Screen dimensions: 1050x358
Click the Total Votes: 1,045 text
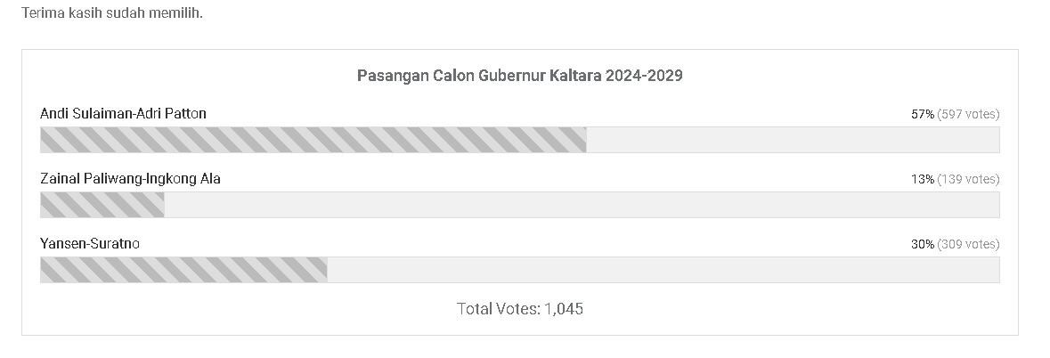[x=519, y=308]
